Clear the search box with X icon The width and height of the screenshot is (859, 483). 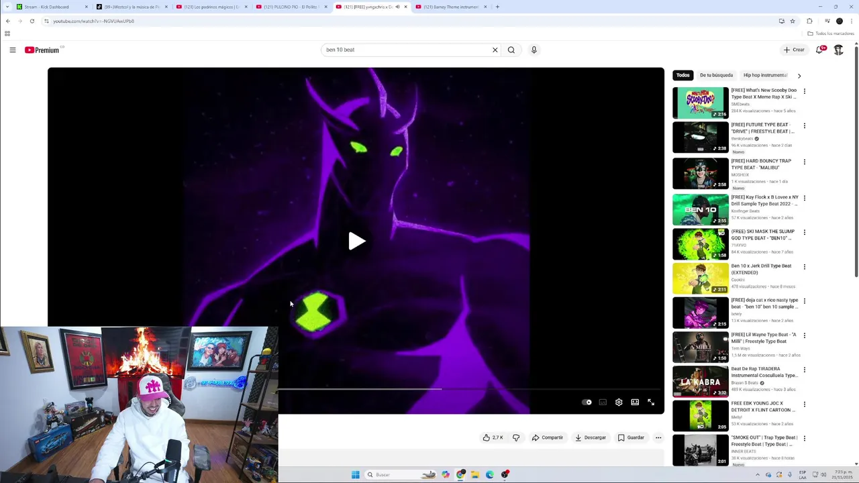(495, 50)
